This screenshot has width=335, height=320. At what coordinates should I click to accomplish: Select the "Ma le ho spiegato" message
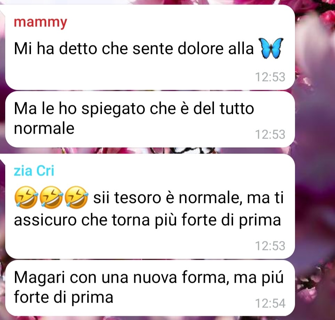coord(150,119)
